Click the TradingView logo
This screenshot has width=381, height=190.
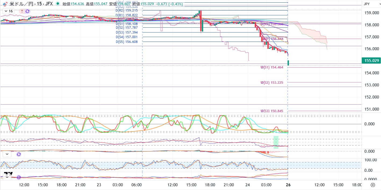pyautogui.click(x=9, y=174)
